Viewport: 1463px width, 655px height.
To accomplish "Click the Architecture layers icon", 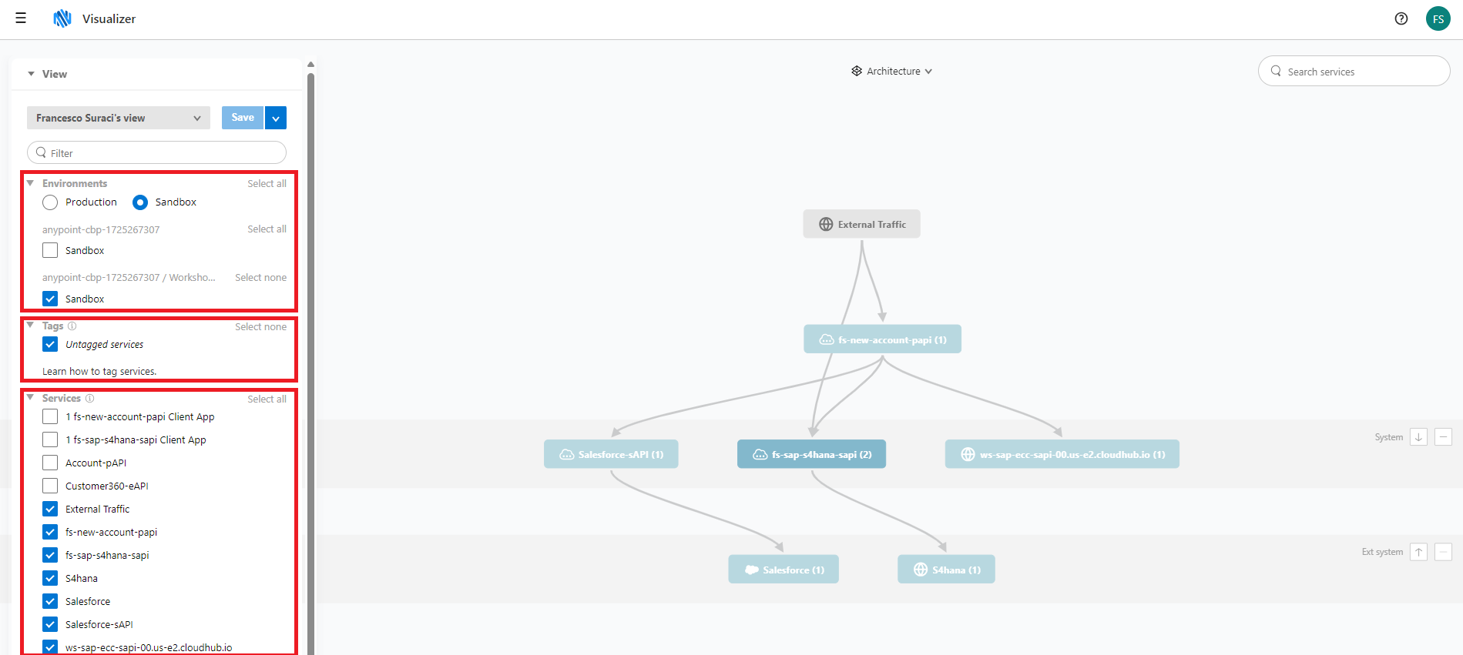I will 857,71.
